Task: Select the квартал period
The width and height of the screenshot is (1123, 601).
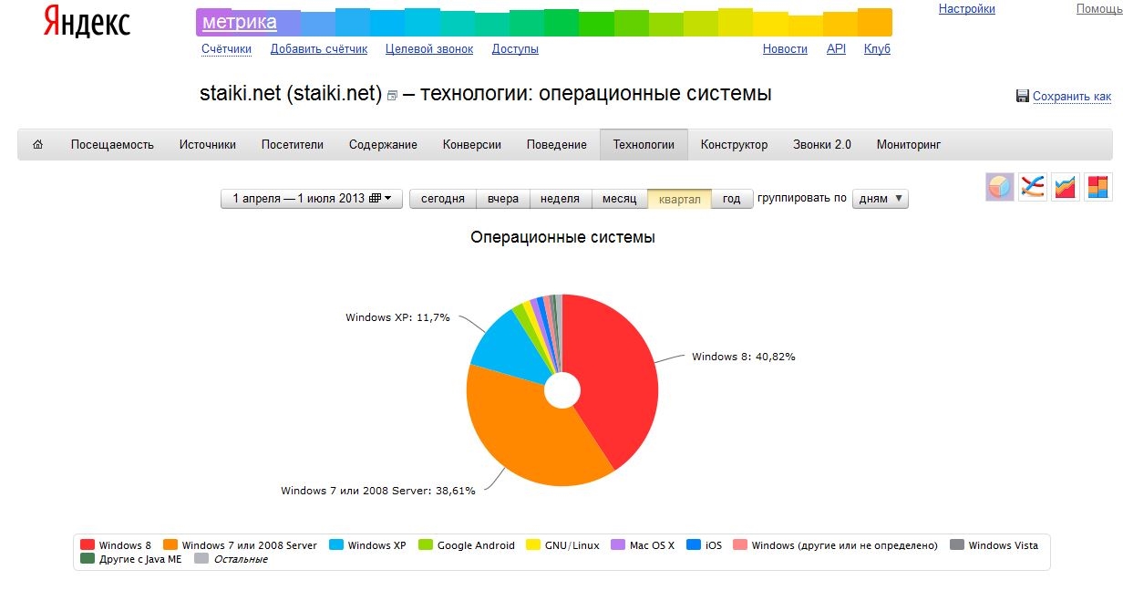Action: pyautogui.click(x=679, y=199)
